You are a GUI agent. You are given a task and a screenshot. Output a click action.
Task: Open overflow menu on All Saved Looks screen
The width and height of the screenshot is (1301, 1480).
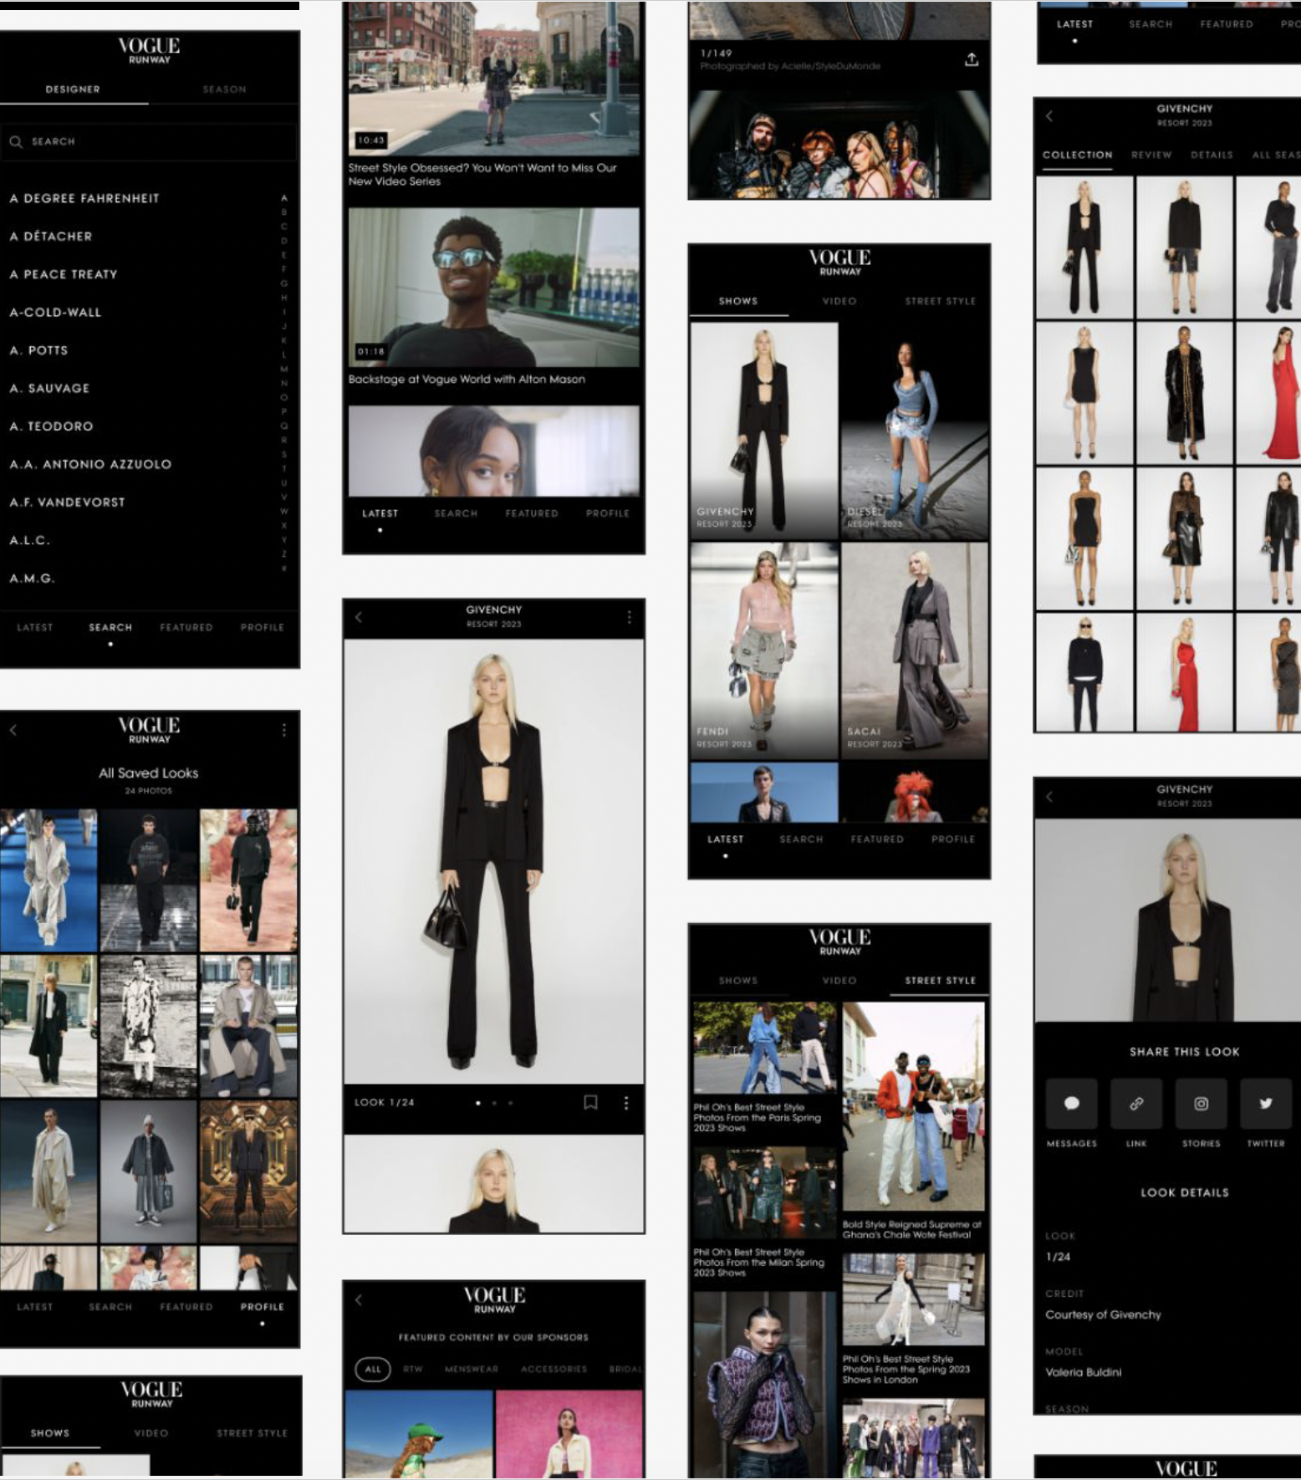[x=284, y=730]
